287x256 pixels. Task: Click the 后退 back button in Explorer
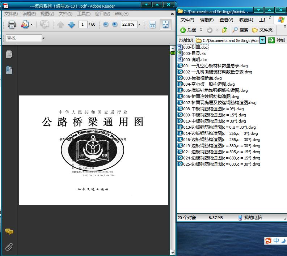[x=188, y=30]
